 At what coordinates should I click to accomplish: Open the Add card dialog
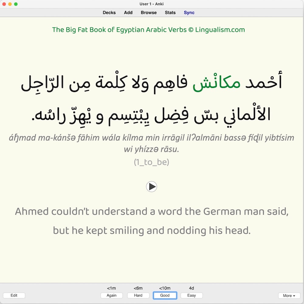tap(128, 12)
